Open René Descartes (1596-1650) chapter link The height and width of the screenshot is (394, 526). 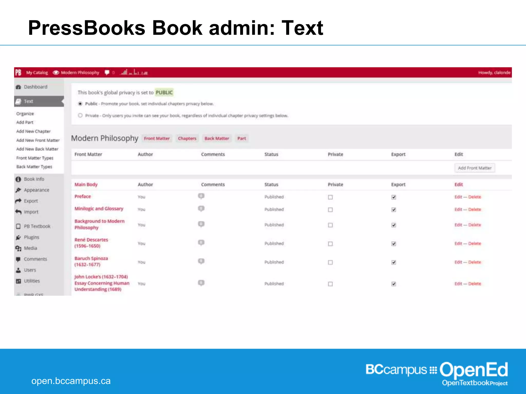pyautogui.click(x=91, y=243)
